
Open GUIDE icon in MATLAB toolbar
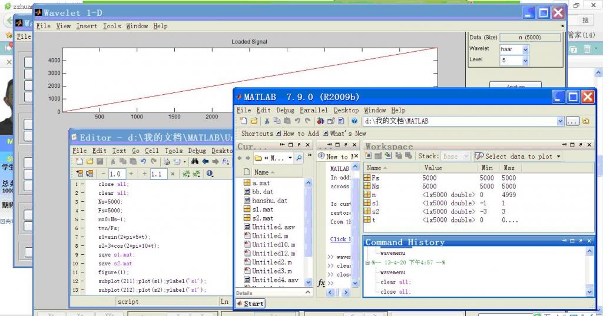click(x=331, y=121)
